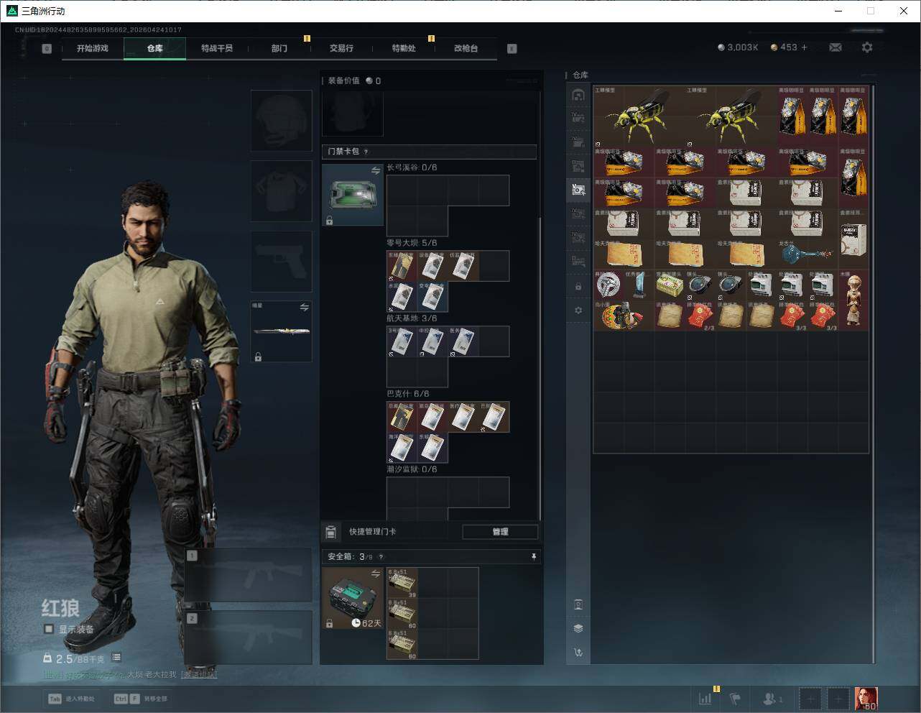The height and width of the screenshot is (713, 921).
Task: Open the flag icon in bottom bar
Action: pyautogui.click(x=735, y=698)
